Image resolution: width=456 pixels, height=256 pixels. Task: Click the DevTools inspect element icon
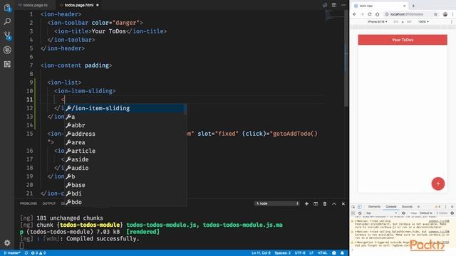353,207
